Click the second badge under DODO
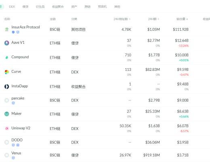 pos(18,145)
